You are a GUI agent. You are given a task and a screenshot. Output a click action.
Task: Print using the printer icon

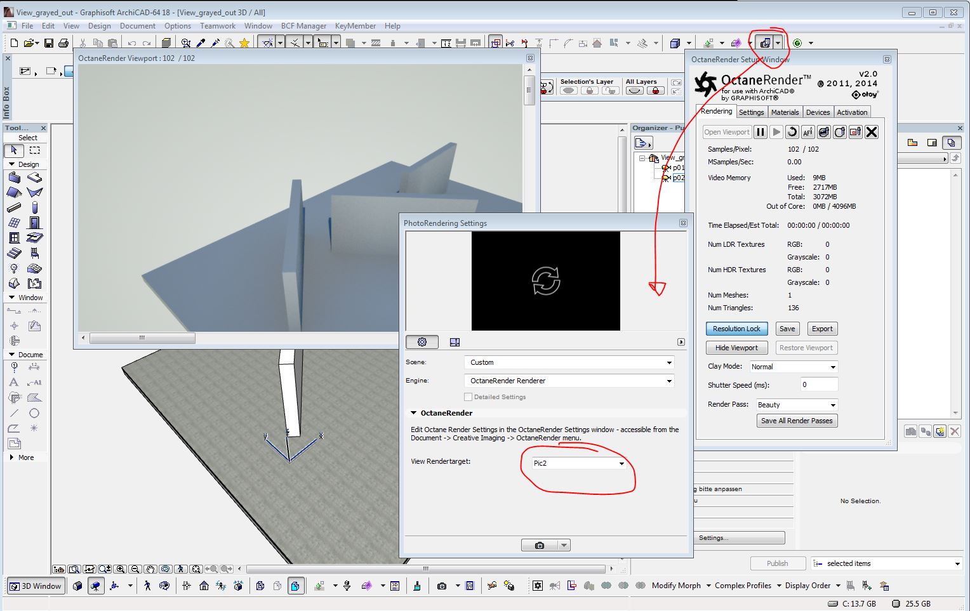[63, 43]
